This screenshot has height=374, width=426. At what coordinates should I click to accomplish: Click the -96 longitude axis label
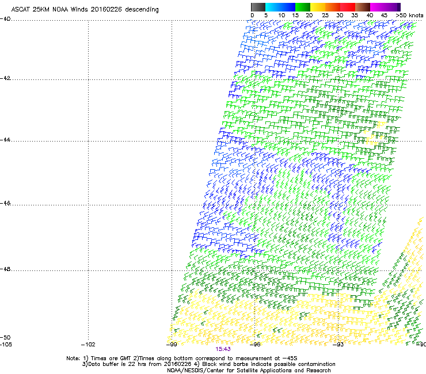click(255, 345)
